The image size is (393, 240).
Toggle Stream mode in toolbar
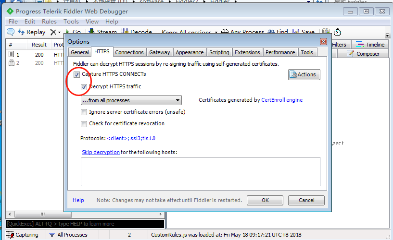pos(103,32)
